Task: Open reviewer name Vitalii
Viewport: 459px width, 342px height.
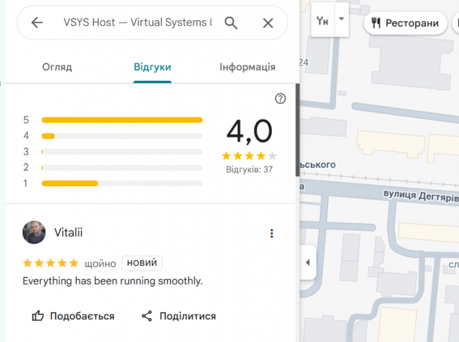Action: pos(68,232)
